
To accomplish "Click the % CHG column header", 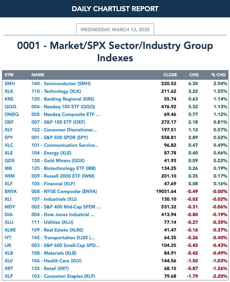I will (x=218, y=75).
